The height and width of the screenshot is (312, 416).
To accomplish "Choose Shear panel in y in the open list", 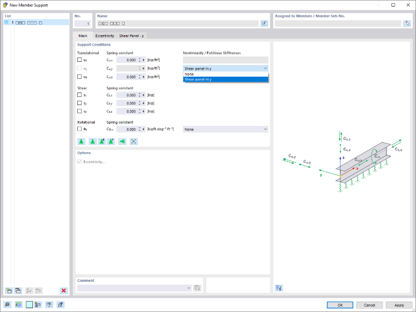I will [x=226, y=79].
